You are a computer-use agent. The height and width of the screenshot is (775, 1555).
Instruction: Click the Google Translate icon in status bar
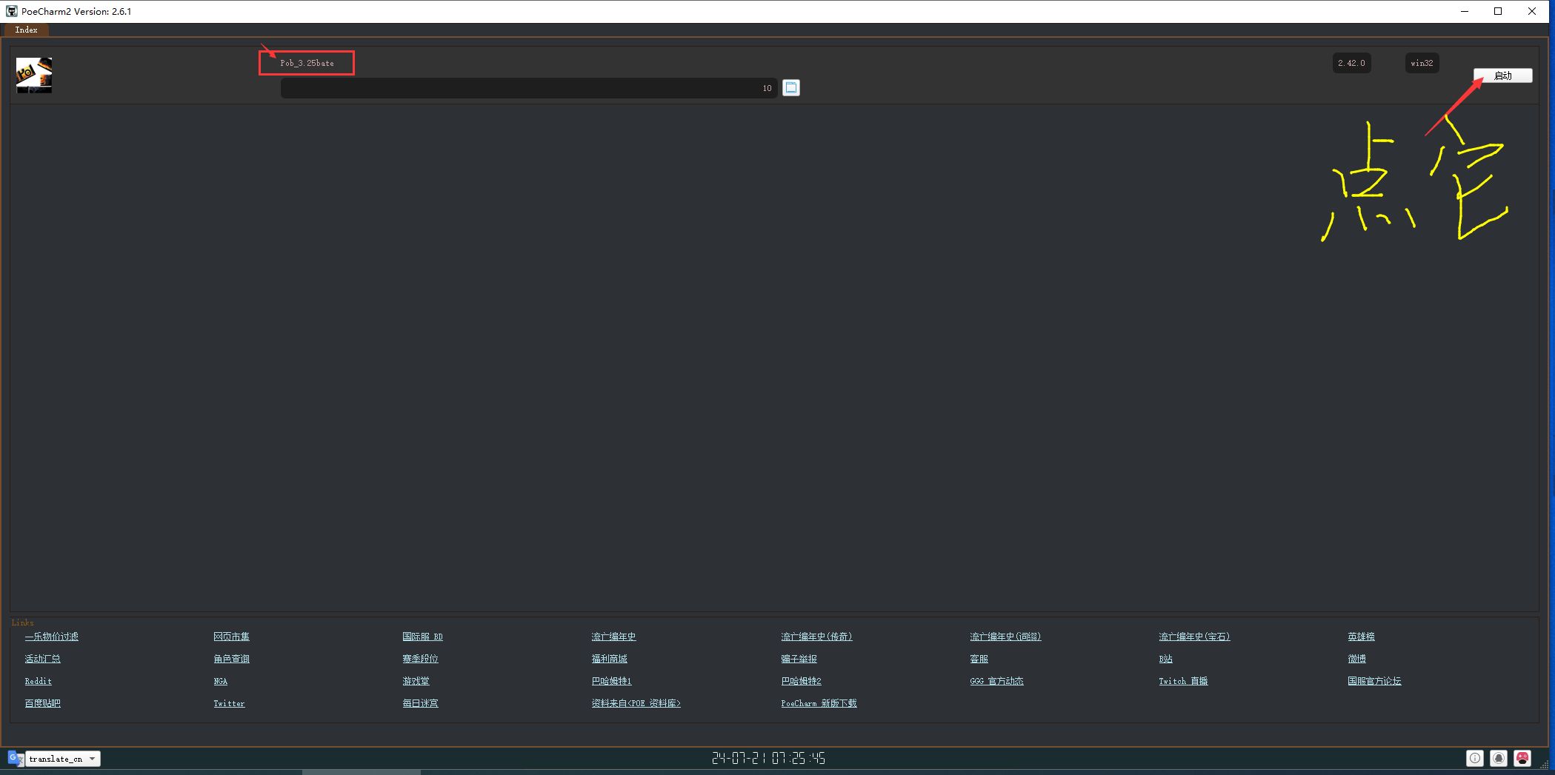[15, 758]
